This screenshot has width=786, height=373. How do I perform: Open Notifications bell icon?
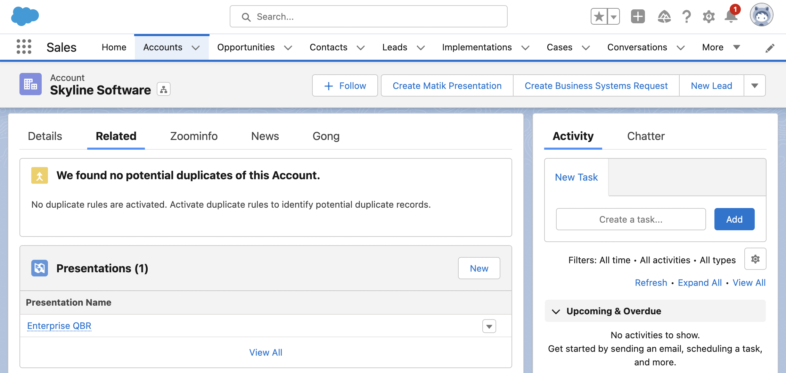pyautogui.click(x=731, y=16)
